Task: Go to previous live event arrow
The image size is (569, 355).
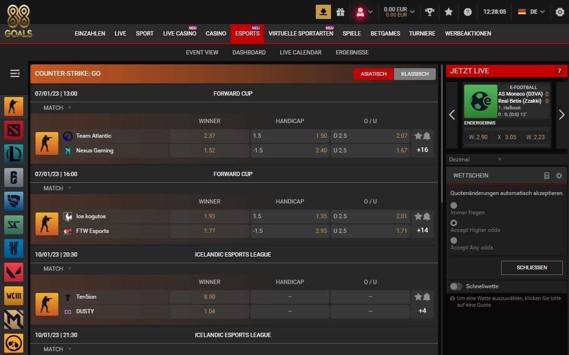Action: tap(452, 115)
